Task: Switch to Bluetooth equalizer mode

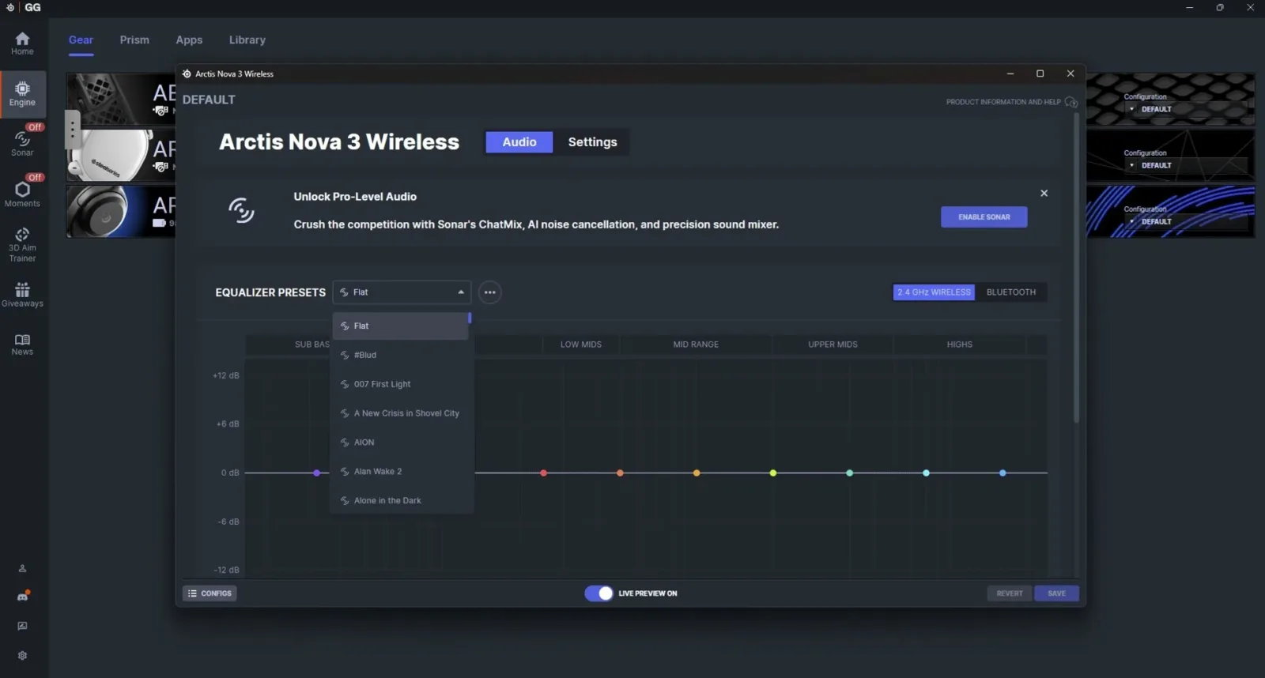Action: point(1010,292)
